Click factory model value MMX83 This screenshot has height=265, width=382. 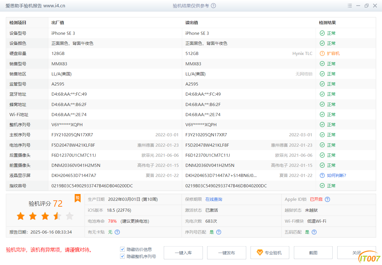[59, 64]
